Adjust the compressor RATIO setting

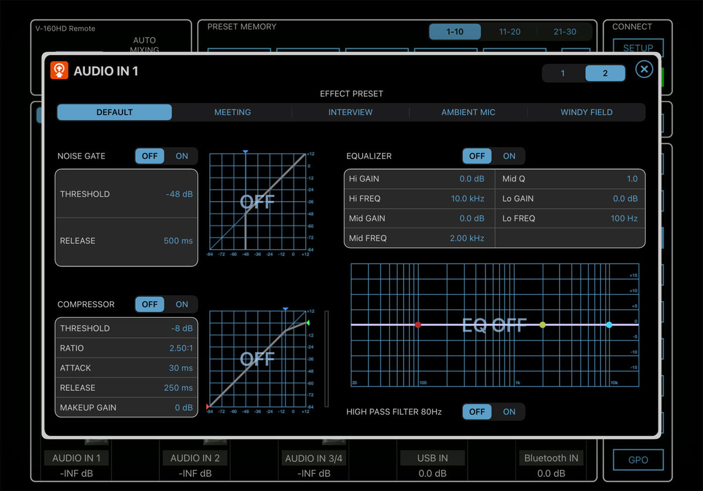pyautogui.click(x=126, y=348)
